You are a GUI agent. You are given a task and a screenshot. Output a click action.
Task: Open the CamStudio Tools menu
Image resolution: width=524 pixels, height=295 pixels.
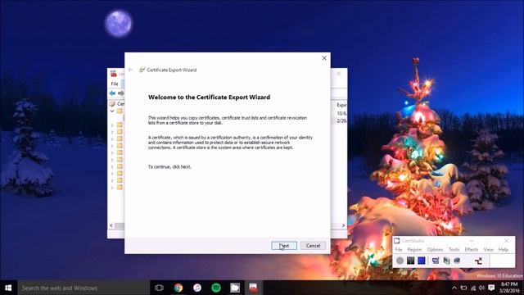click(x=454, y=249)
